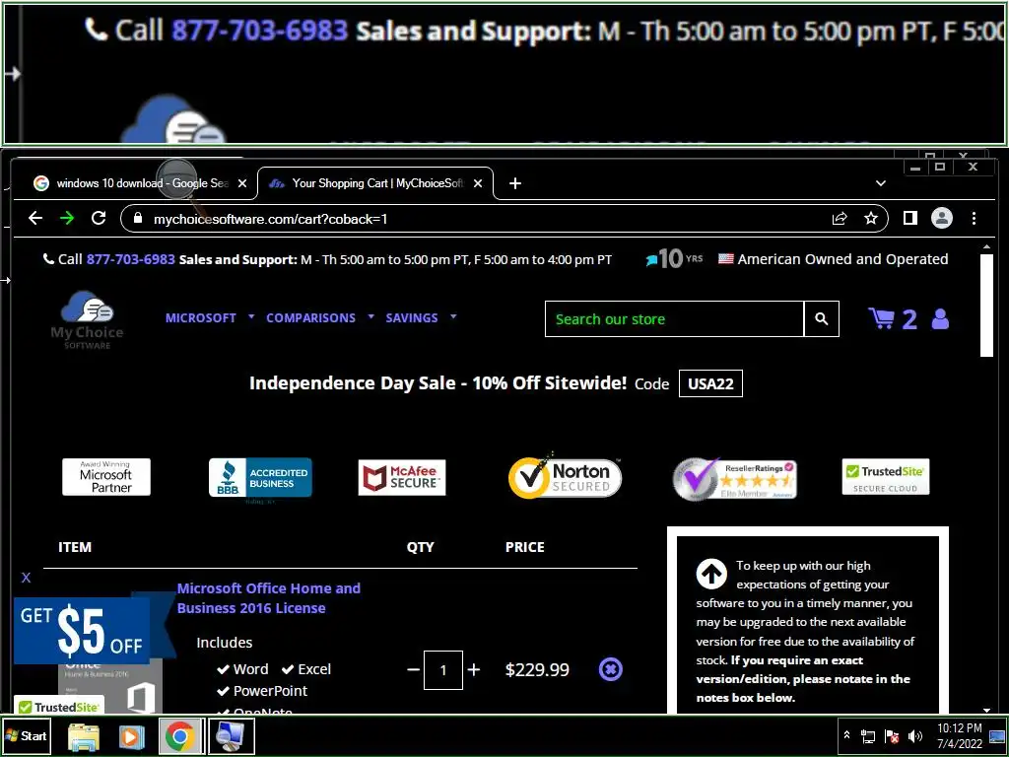Click the padlock site info icon
Viewport: 1009px width, 757px height.
pyautogui.click(x=137, y=219)
